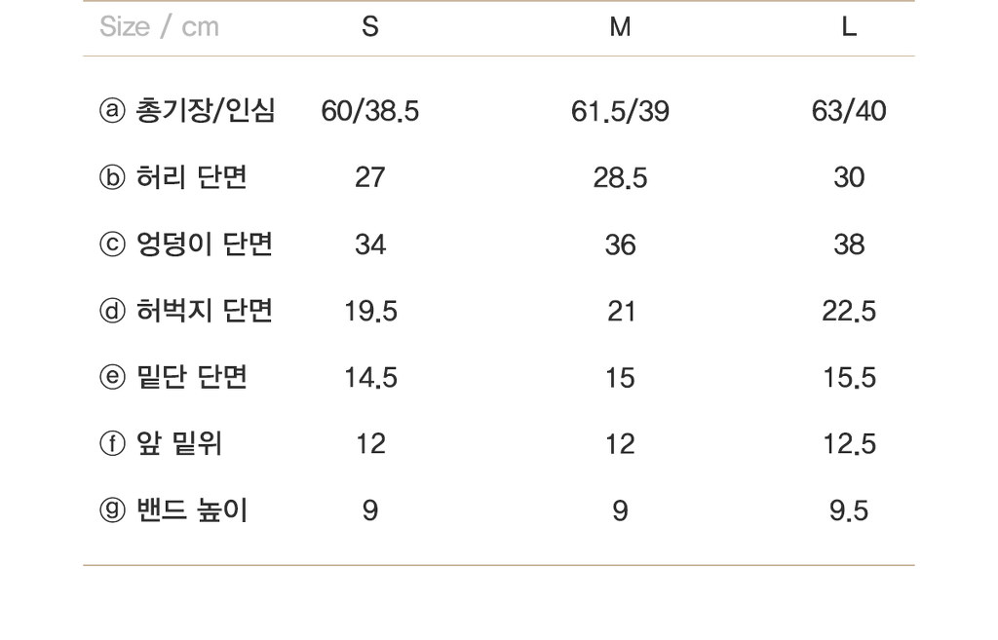Click the M hem value 15

point(620,378)
